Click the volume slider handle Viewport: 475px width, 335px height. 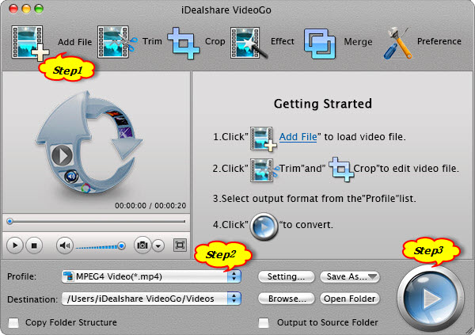tap(121, 246)
